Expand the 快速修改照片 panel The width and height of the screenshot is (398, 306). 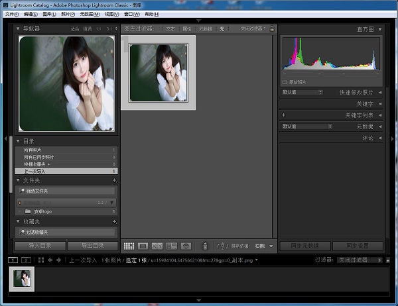pos(380,93)
